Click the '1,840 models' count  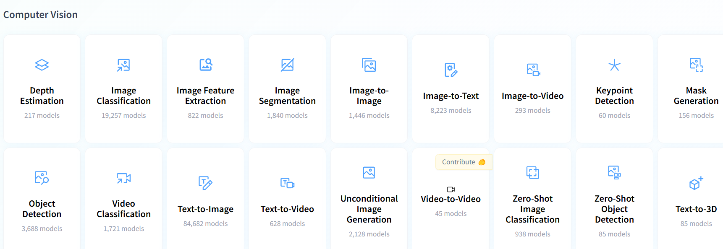287,115
